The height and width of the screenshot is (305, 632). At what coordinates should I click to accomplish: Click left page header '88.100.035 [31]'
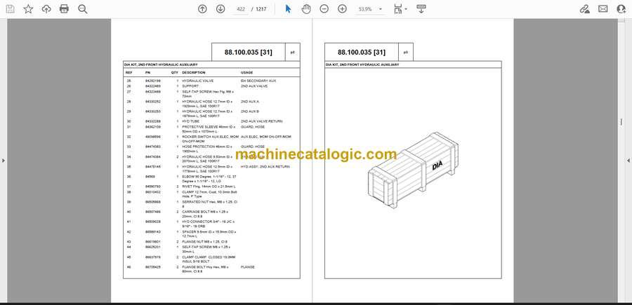click(x=249, y=53)
